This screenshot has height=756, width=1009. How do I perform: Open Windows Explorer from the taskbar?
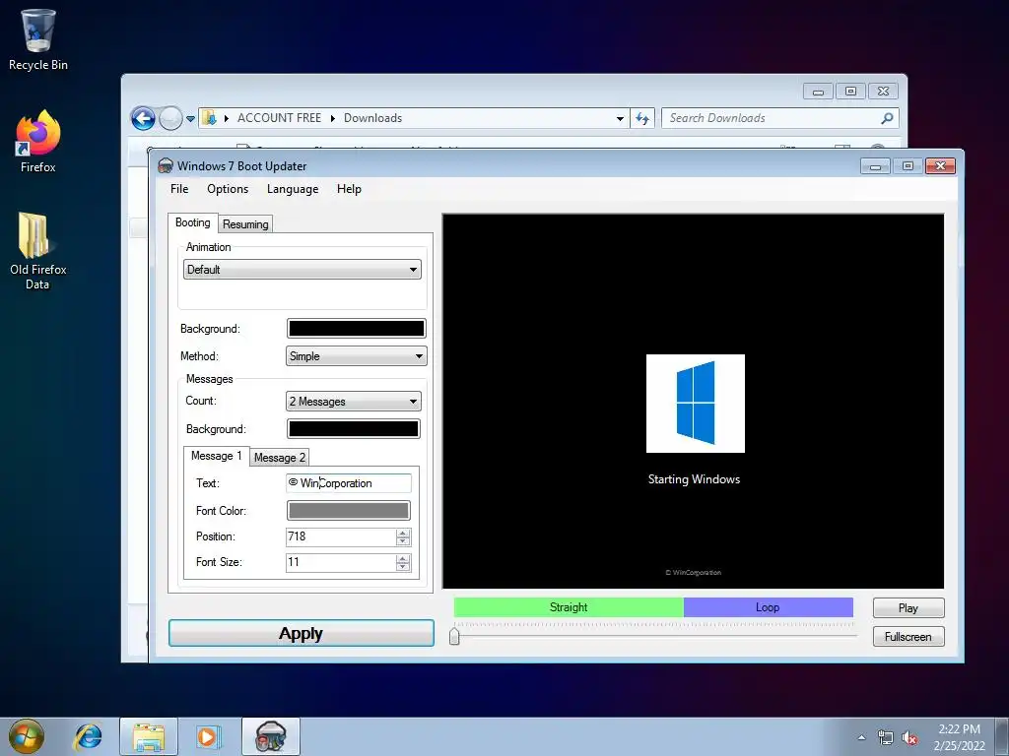click(x=149, y=736)
